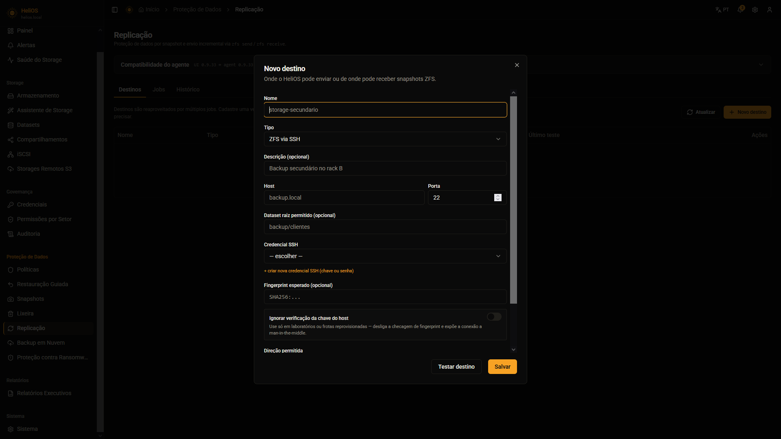Click the dialog scrollbar down arrow
Image resolution: width=781 pixels, height=439 pixels.
coord(513,350)
